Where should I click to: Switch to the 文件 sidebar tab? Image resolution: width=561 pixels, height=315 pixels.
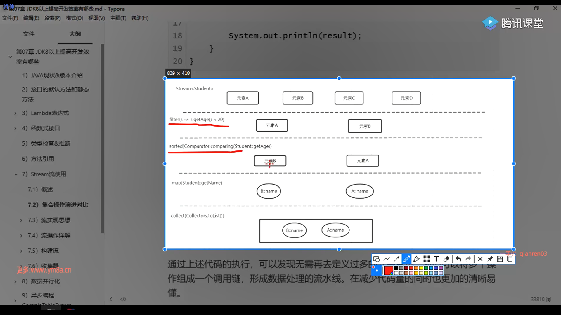click(29, 34)
